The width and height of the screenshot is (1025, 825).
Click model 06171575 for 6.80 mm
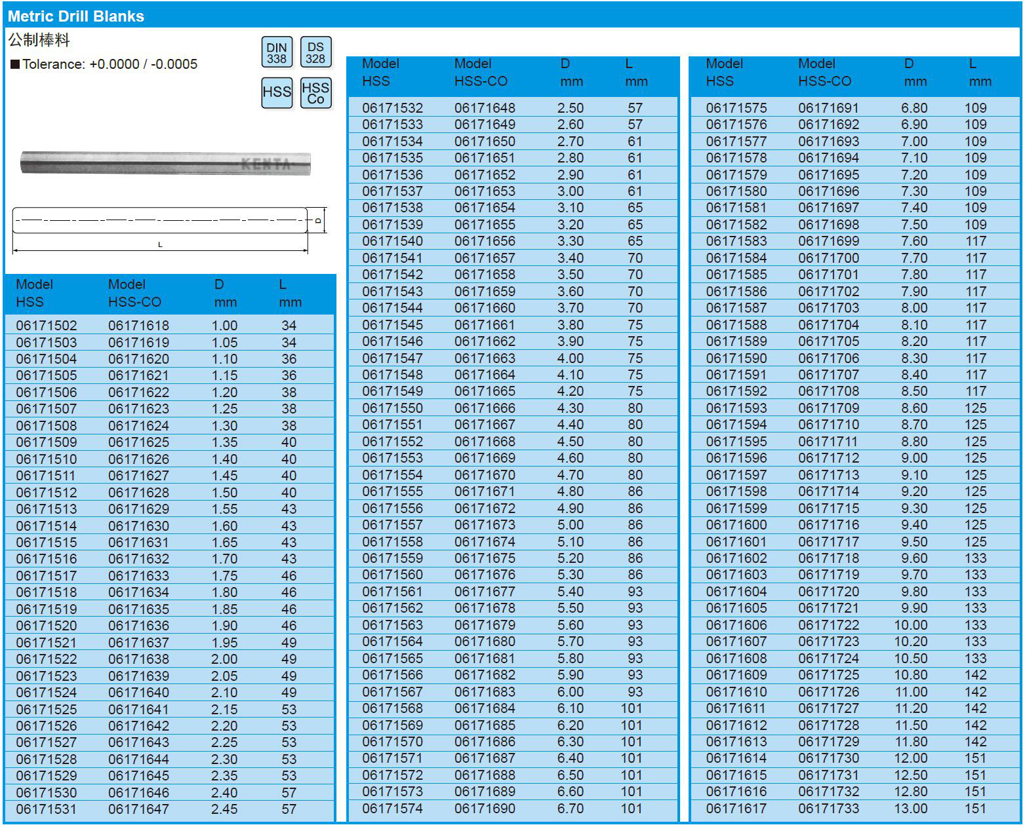(736, 108)
